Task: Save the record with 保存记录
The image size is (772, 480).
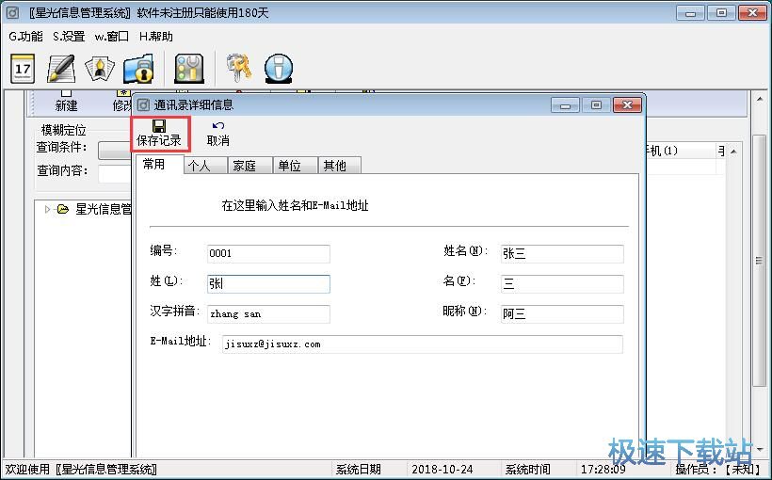Action: click(159, 134)
